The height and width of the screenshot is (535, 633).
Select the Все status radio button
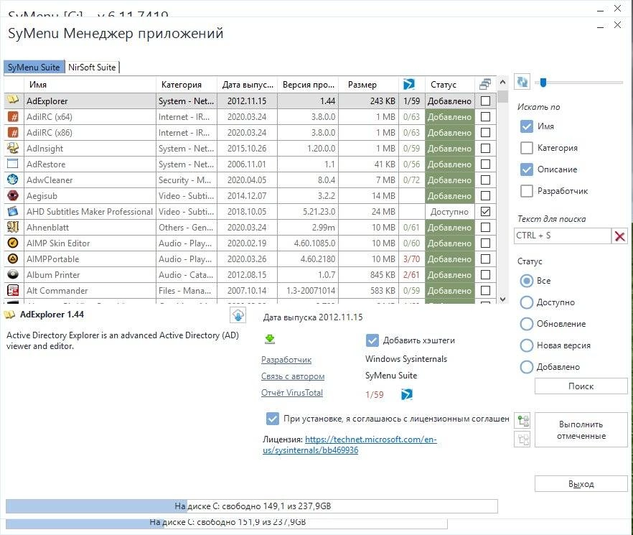(x=527, y=281)
